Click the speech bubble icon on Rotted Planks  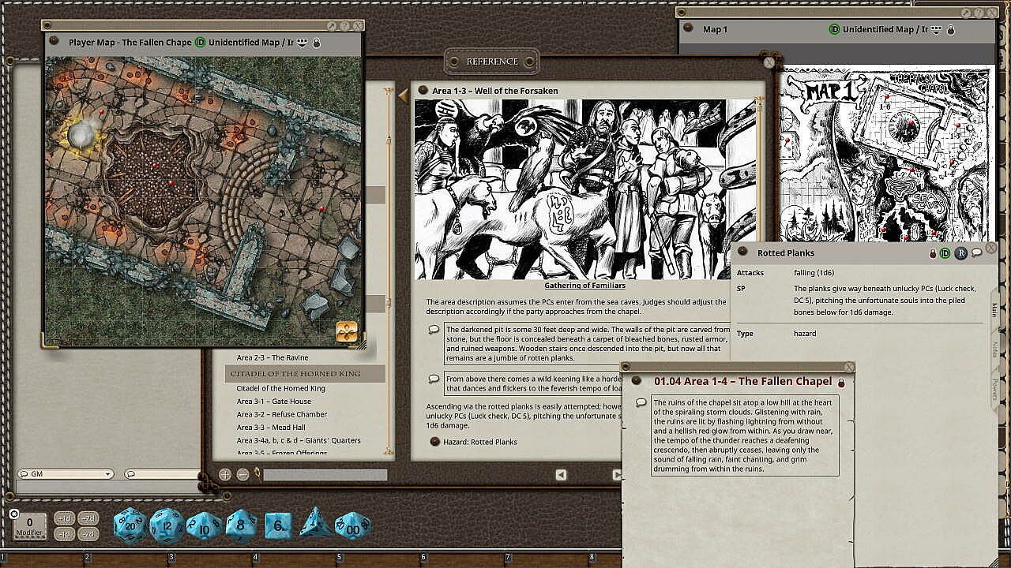tap(977, 252)
